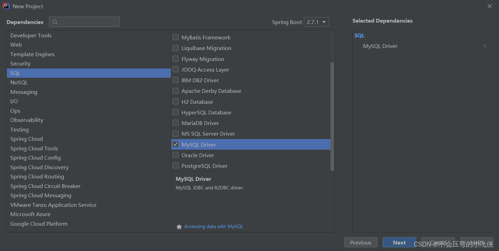Check IBM DB2 Driver
Viewport: 499px width, 251px height.
tap(175, 80)
